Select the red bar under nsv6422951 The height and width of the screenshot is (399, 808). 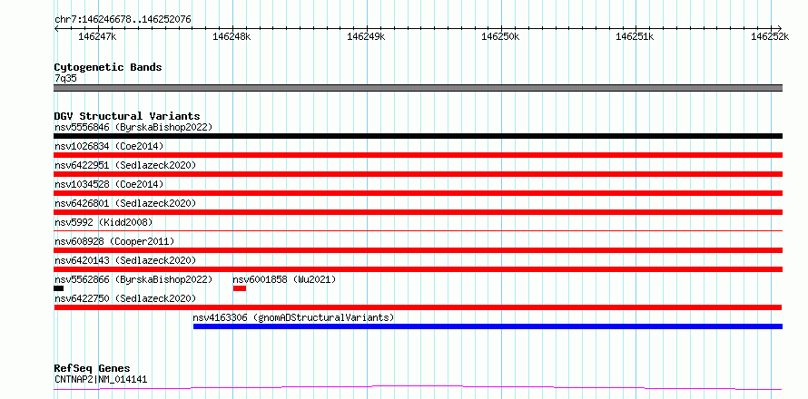pos(418,174)
